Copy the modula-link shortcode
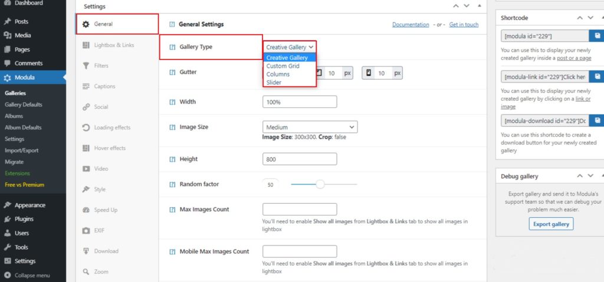 click(x=598, y=77)
